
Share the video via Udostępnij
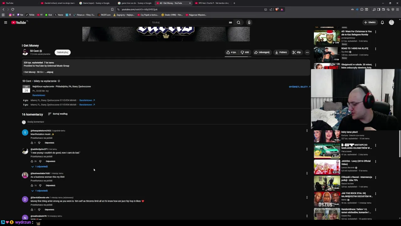(262, 52)
